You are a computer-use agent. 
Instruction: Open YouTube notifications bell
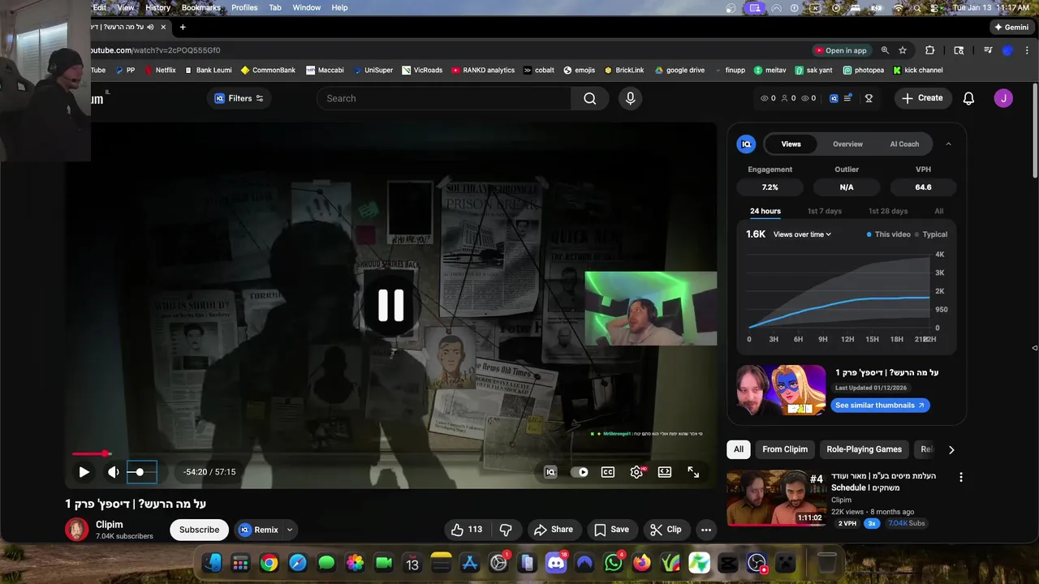click(x=968, y=98)
